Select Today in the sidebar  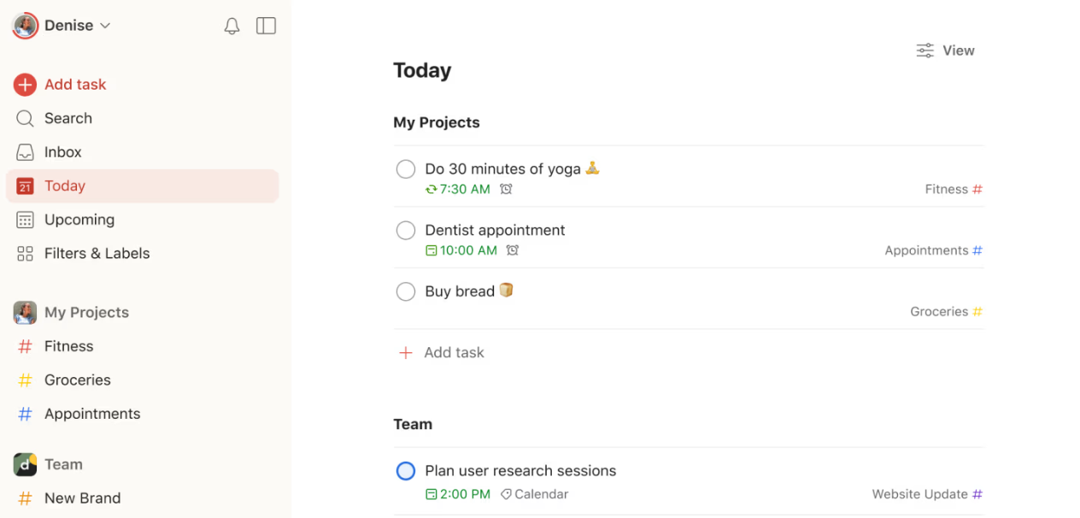click(65, 186)
